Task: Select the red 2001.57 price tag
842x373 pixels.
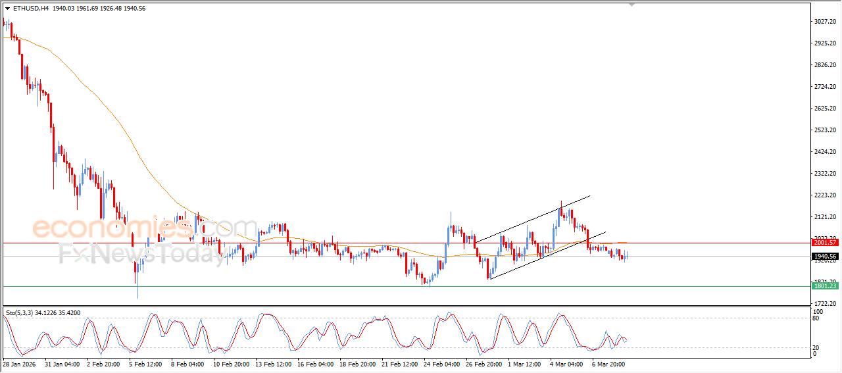Action: tap(825, 243)
